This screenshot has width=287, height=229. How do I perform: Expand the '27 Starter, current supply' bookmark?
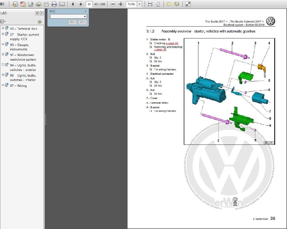click(3, 34)
